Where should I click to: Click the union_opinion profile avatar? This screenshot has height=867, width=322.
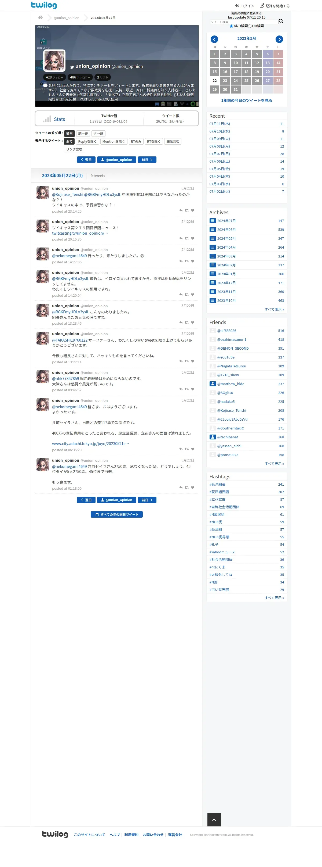click(x=54, y=60)
